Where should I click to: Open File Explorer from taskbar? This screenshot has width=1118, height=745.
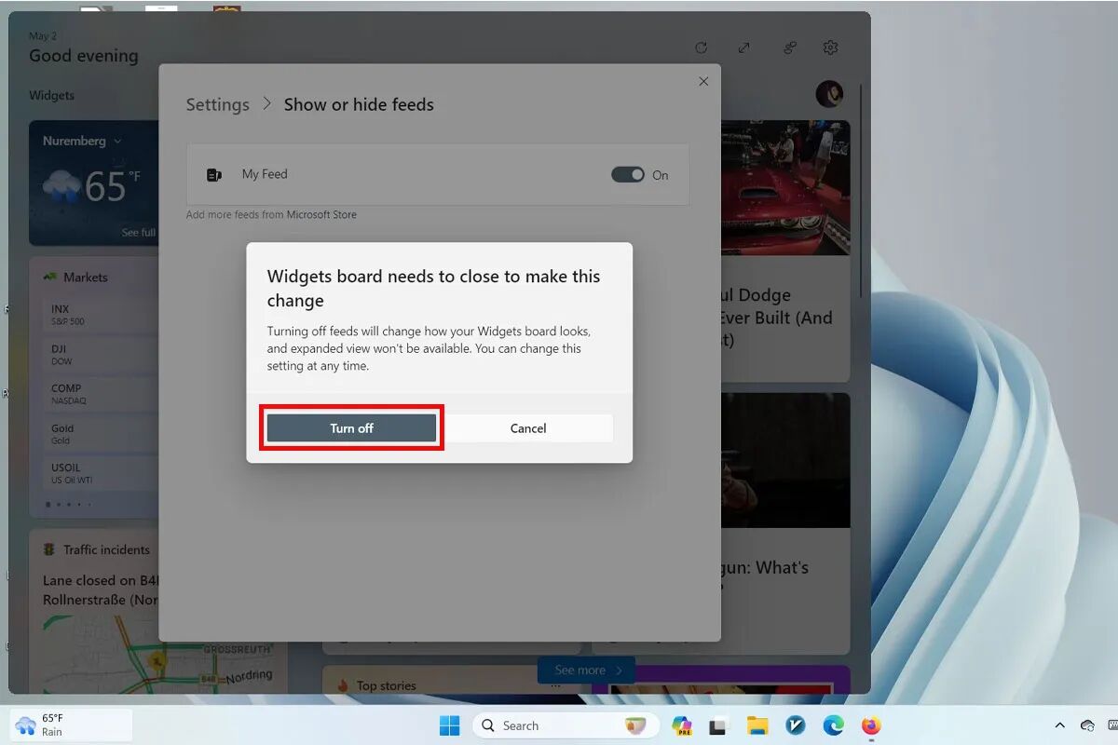tap(757, 725)
